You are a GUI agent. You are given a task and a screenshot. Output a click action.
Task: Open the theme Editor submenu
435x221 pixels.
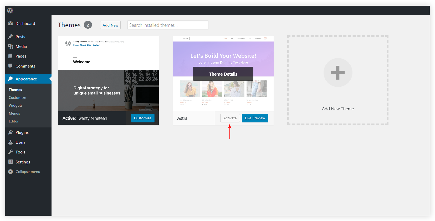pos(14,121)
